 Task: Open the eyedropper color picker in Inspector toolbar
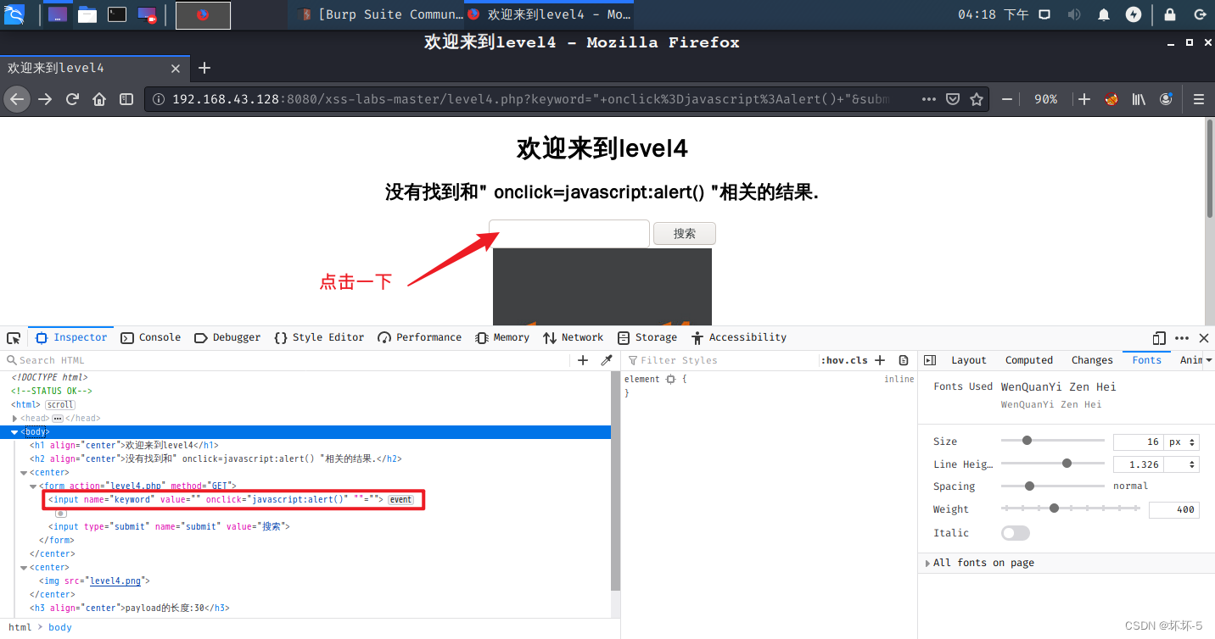coord(606,360)
